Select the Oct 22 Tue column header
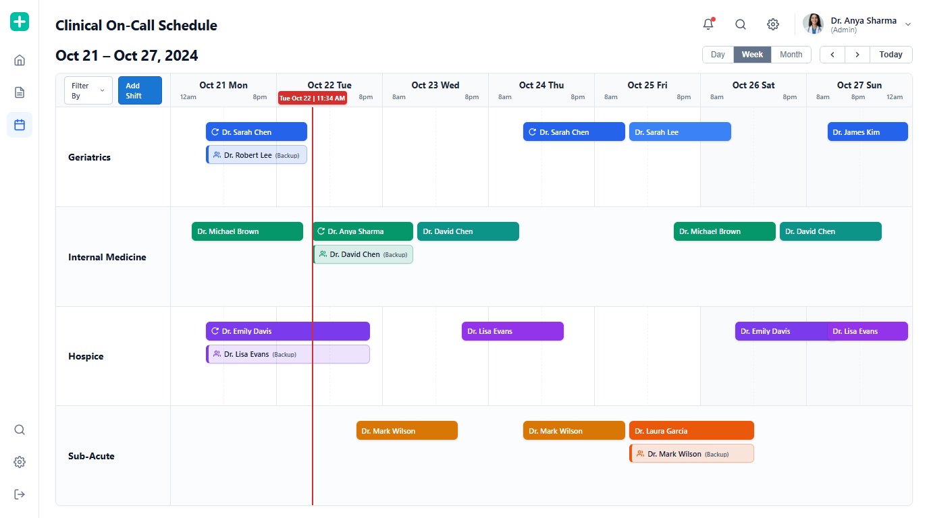Image resolution: width=929 pixels, height=518 pixels. pyautogui.click(x=329, y=85)
